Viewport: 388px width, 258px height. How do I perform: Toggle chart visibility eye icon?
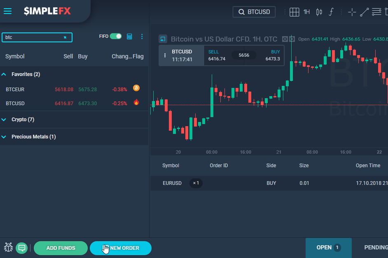(285, 39)
